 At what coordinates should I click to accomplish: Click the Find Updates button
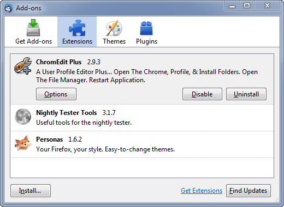248,191
